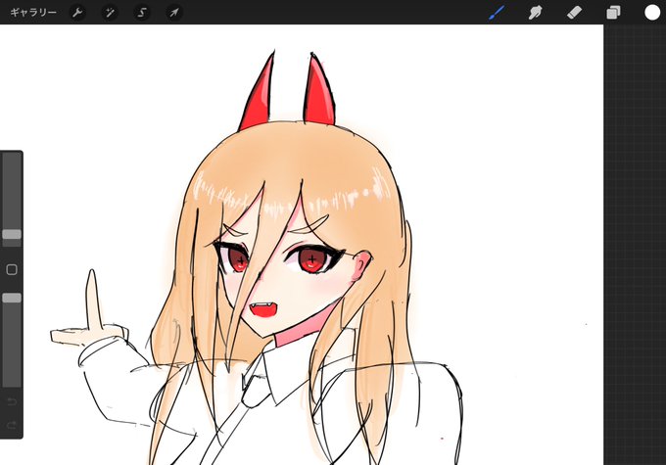Open the white color picker circle
The image size is (666, 465).
pos(652,13)
